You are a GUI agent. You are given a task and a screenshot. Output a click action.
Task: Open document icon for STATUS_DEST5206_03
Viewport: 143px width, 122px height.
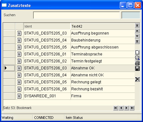(19, 68)
